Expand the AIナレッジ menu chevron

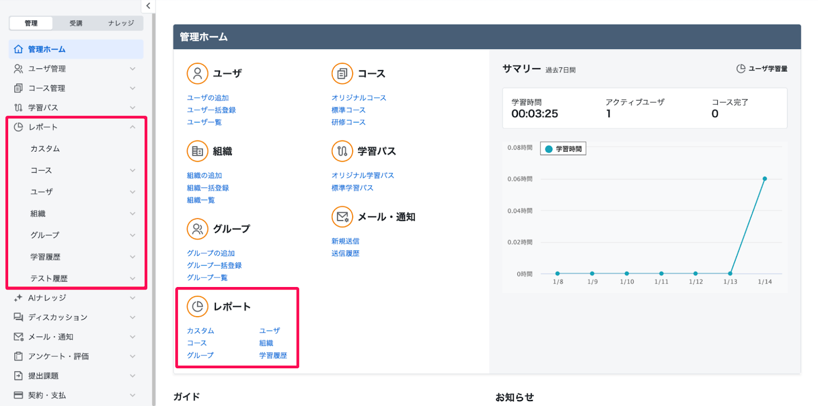pyautogui.click(x=132, y=298)
